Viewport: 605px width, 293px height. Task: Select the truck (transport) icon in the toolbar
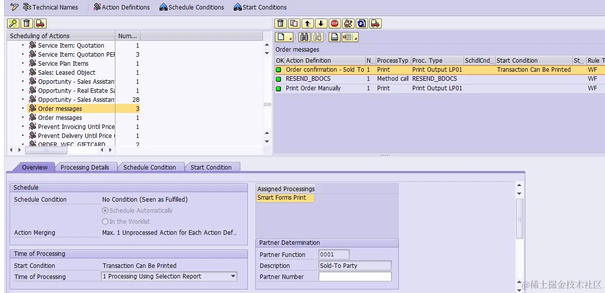[374, 23]
